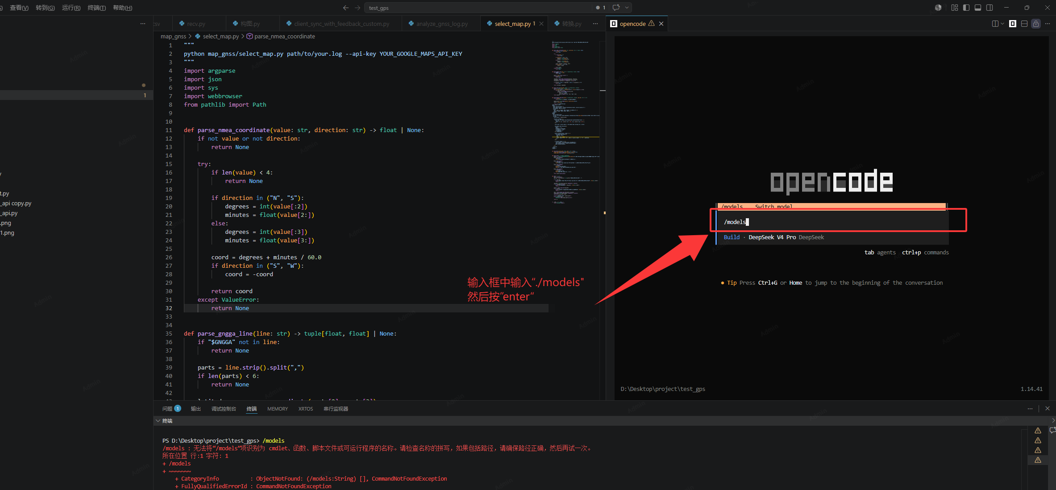
Task: Click the opencode square icon in editor actions
Action: tap(1013, 24)
